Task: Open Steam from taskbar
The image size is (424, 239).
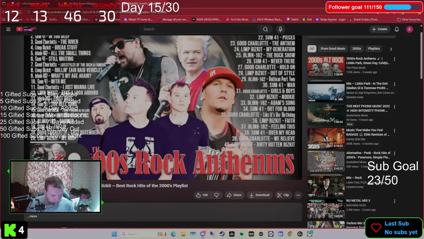Action: coord(222,234)
